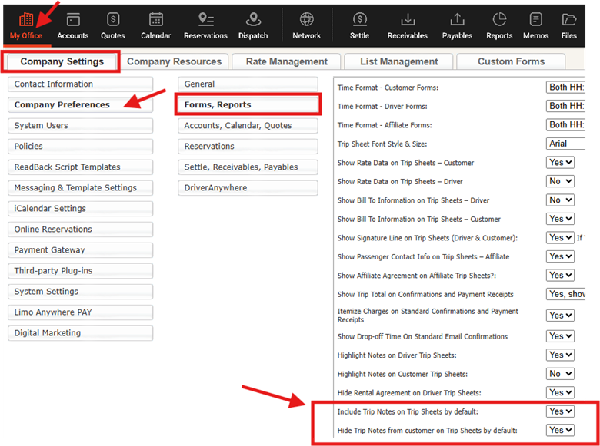Open the Reports pie chart icon
The height and width of the screenshot is (446, 600).
pos(499,20)
